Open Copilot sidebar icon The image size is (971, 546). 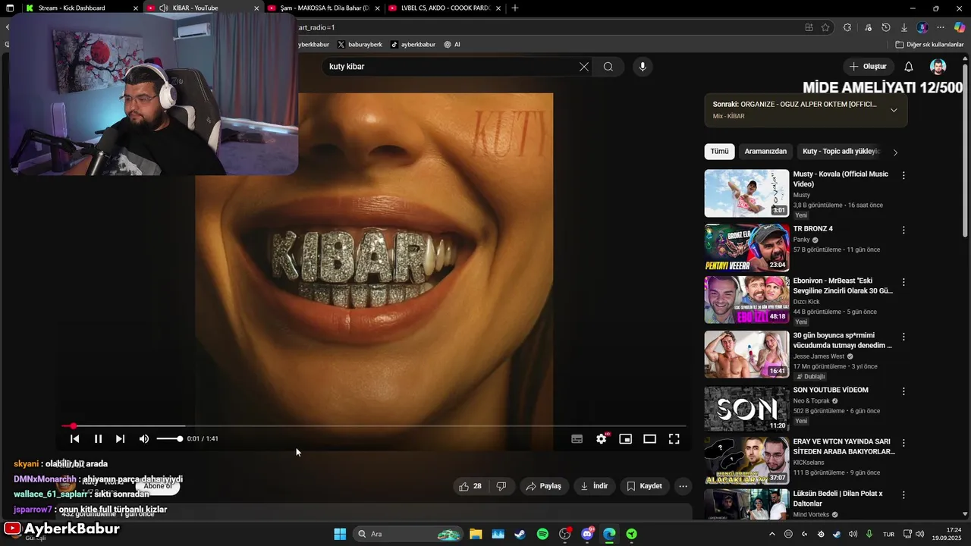pyautogui.click(x=960, y=27)
